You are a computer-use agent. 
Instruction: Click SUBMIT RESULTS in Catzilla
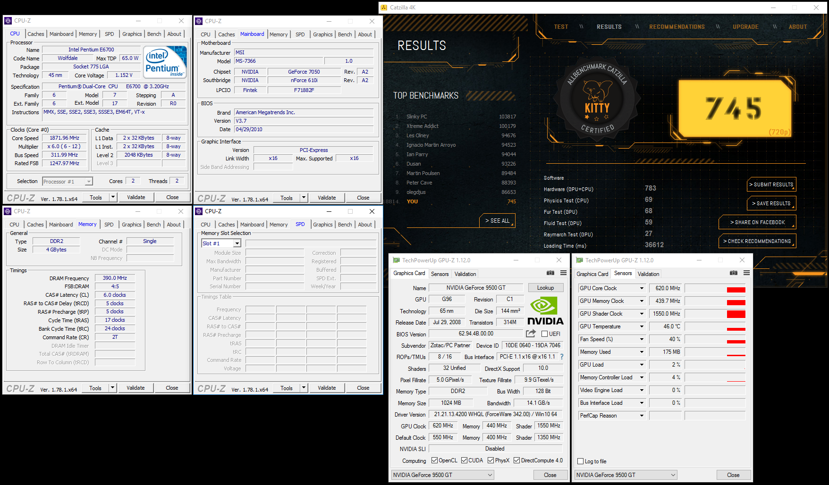coord(771,184)
